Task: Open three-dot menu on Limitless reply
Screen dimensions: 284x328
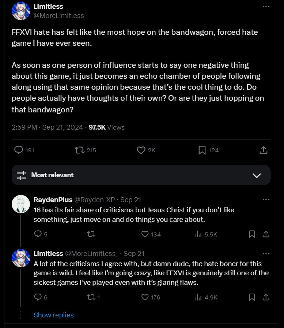Action: coord(266,253)
